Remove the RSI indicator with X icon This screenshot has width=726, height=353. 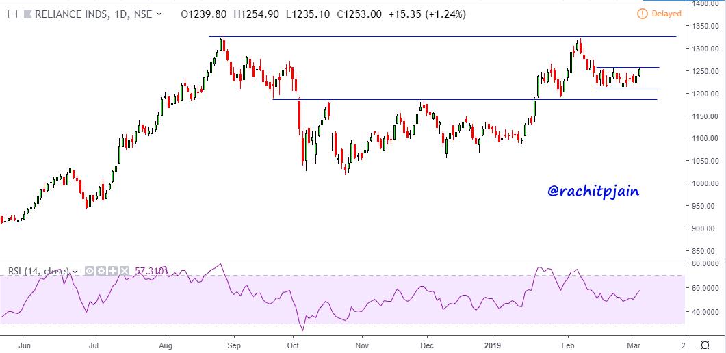coord(124,271)
